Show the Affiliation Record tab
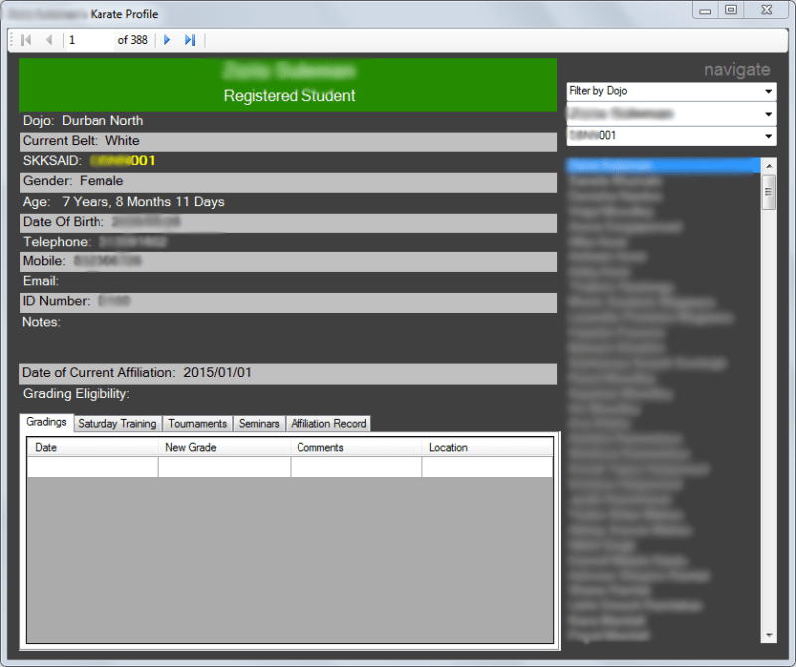 328,424
